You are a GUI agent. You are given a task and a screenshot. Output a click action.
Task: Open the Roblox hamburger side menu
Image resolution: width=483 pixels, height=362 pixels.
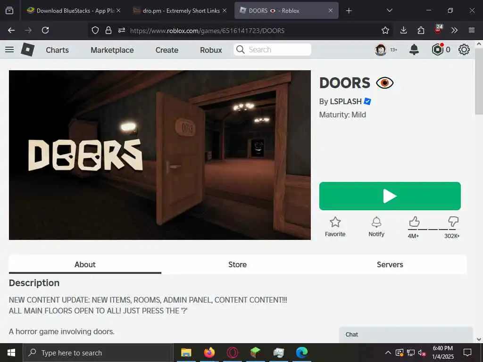(x=9, y=49)
